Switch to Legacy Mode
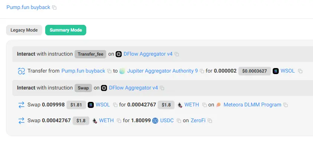 (x=24, y=30)
